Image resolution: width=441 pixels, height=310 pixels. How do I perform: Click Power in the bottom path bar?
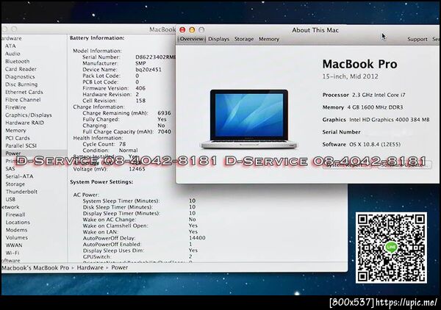120,267
